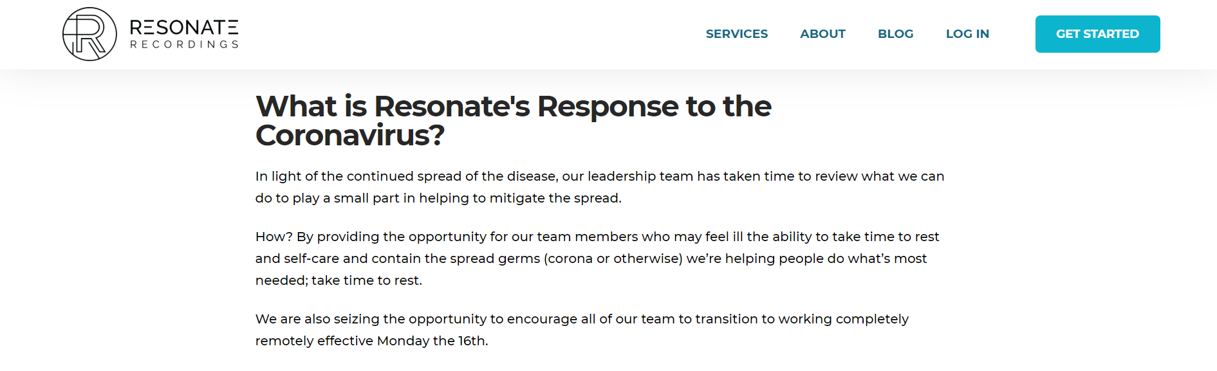Open the Blog navigation link
This screenshot has width=1217, height=371.
895,34
